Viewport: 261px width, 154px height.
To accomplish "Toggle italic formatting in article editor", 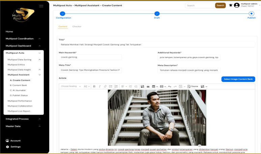I will coord(100,86).
